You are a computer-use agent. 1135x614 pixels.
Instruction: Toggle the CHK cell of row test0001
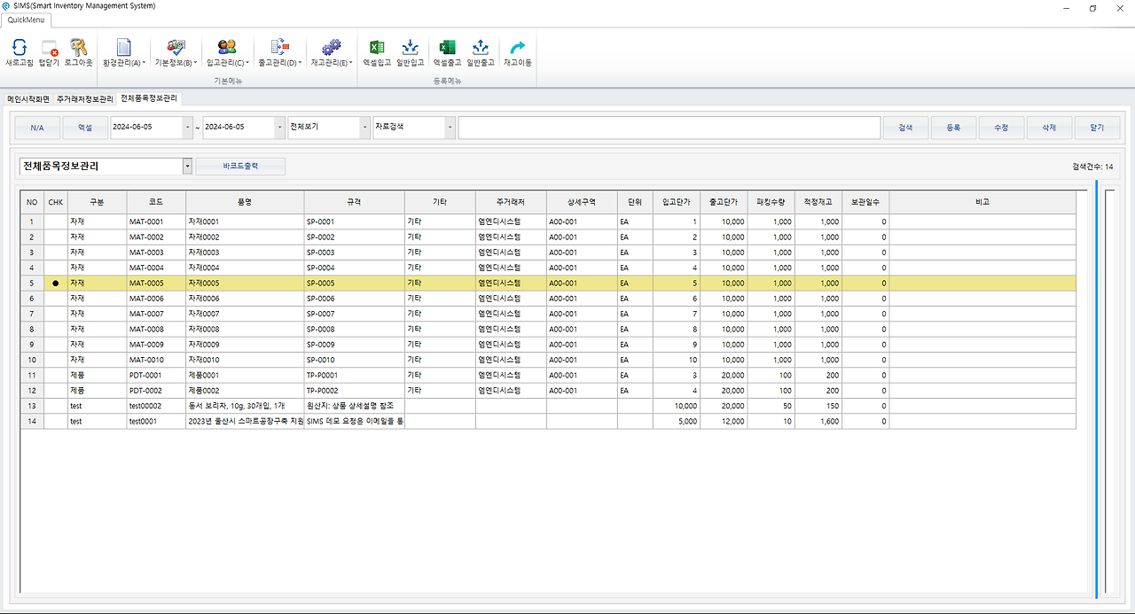pyautogui.click(x=56, y=422)
